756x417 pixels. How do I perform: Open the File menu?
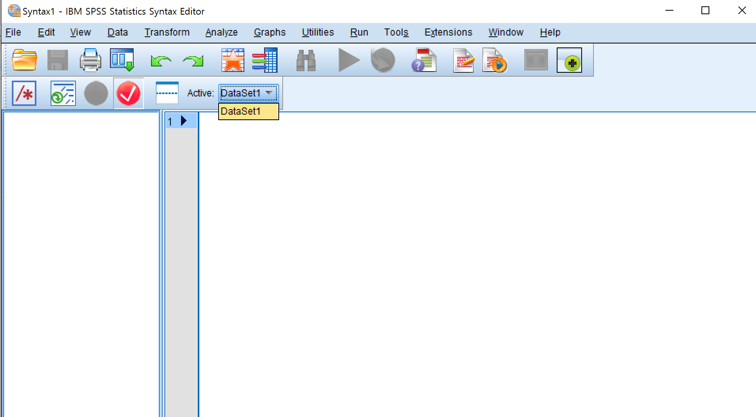13,32
